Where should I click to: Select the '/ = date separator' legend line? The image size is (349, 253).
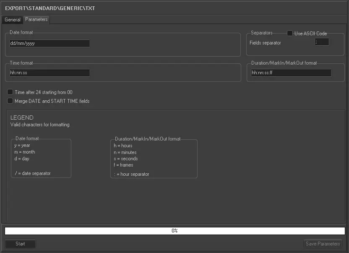click(x=32, y=173)
